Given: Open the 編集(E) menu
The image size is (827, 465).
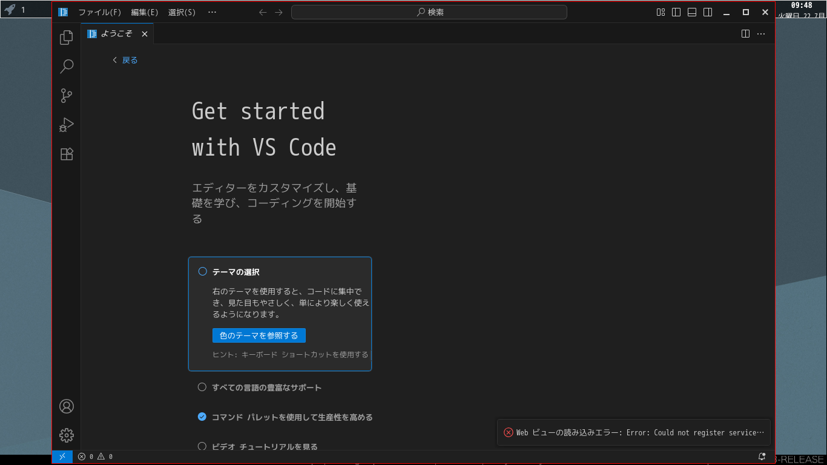Looking at the screenshot, I should [x=145, y=12].
